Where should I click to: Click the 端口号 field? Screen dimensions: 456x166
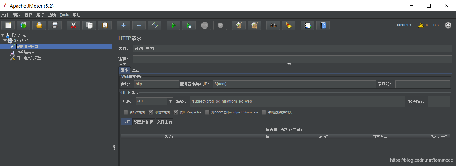tap(423, 84)
